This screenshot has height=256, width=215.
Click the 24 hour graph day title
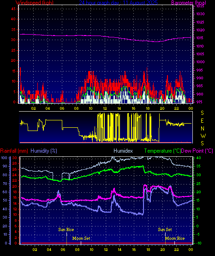coord(118,3)
